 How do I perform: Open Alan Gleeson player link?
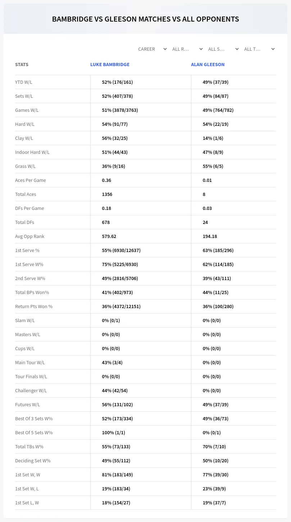coord(208,65)
